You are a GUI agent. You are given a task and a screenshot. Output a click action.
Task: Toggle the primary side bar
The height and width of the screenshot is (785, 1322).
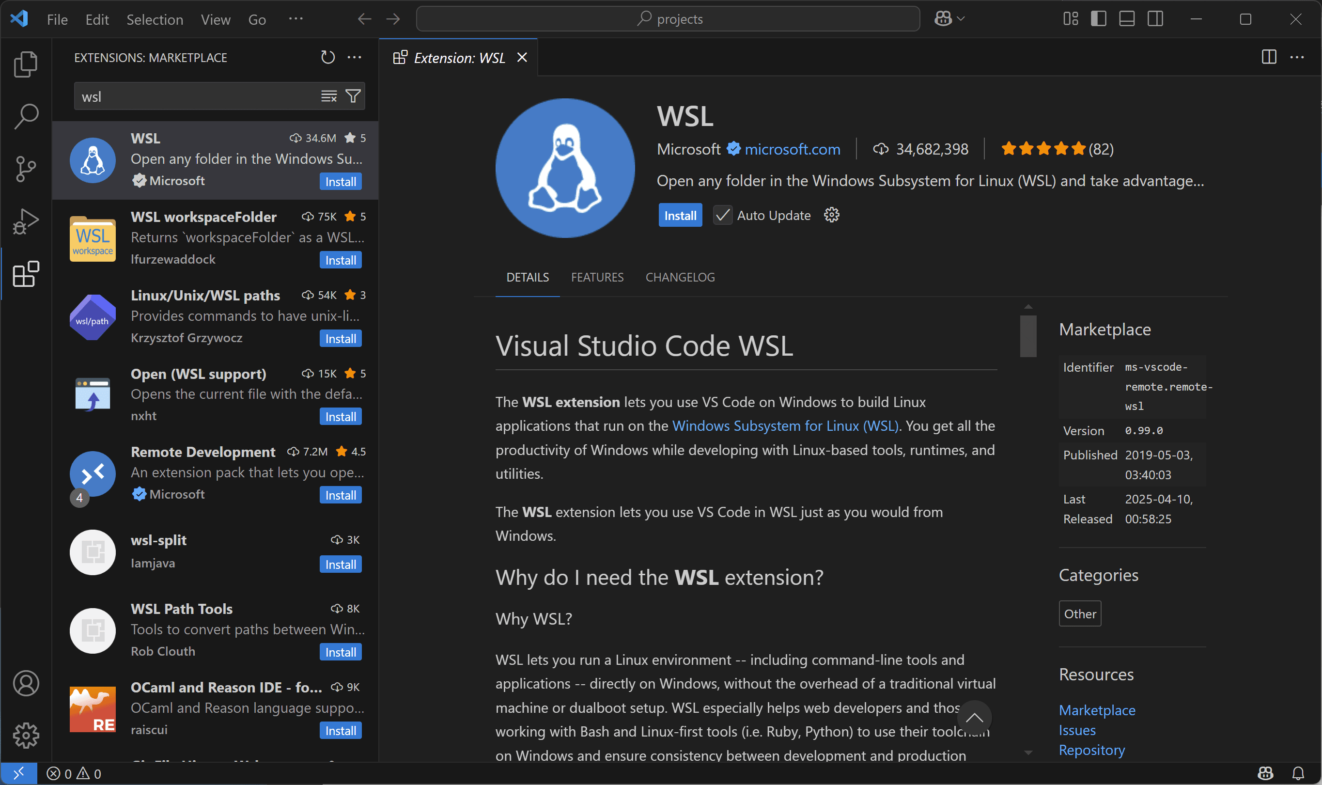point(1098,19)
